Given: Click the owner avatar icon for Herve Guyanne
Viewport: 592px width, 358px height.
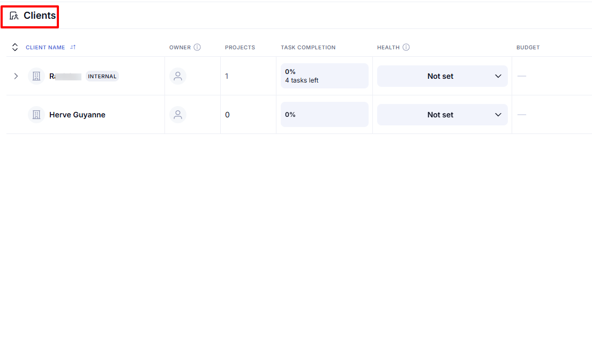Looking at the screenshot, I should [178, 115].
